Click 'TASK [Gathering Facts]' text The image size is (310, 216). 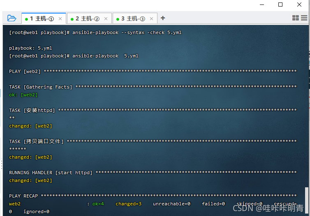41,87
